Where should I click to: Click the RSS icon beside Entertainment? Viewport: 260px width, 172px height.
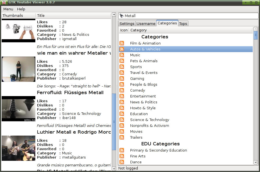(x=122, y=96)
